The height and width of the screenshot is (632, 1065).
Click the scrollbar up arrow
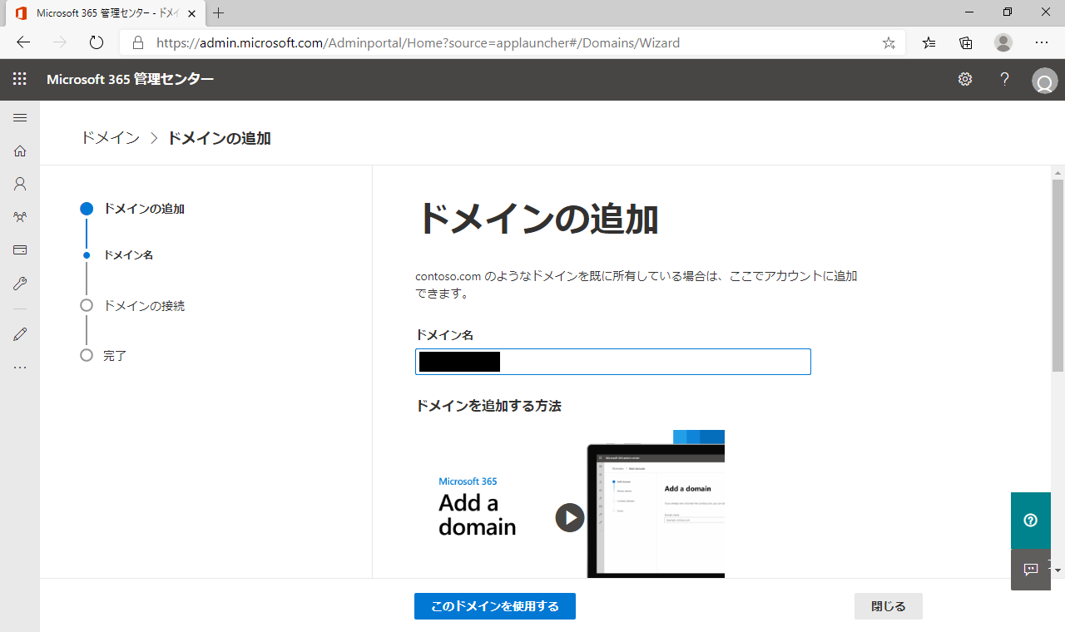click(1058, 172)
